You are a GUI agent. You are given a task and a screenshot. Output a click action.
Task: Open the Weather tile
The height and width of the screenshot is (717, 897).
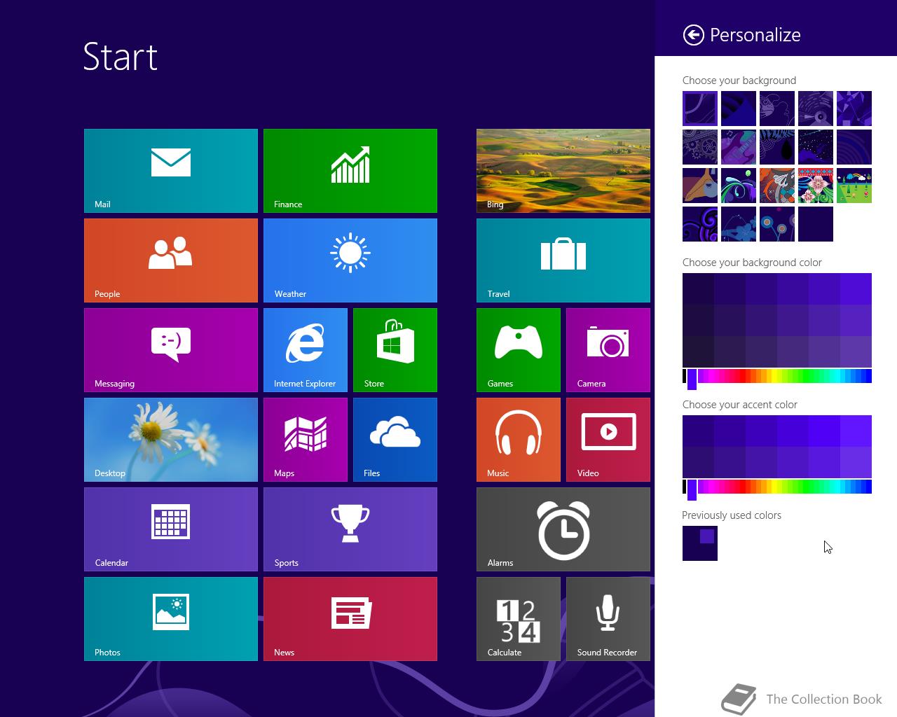click(x=350, y=260)
